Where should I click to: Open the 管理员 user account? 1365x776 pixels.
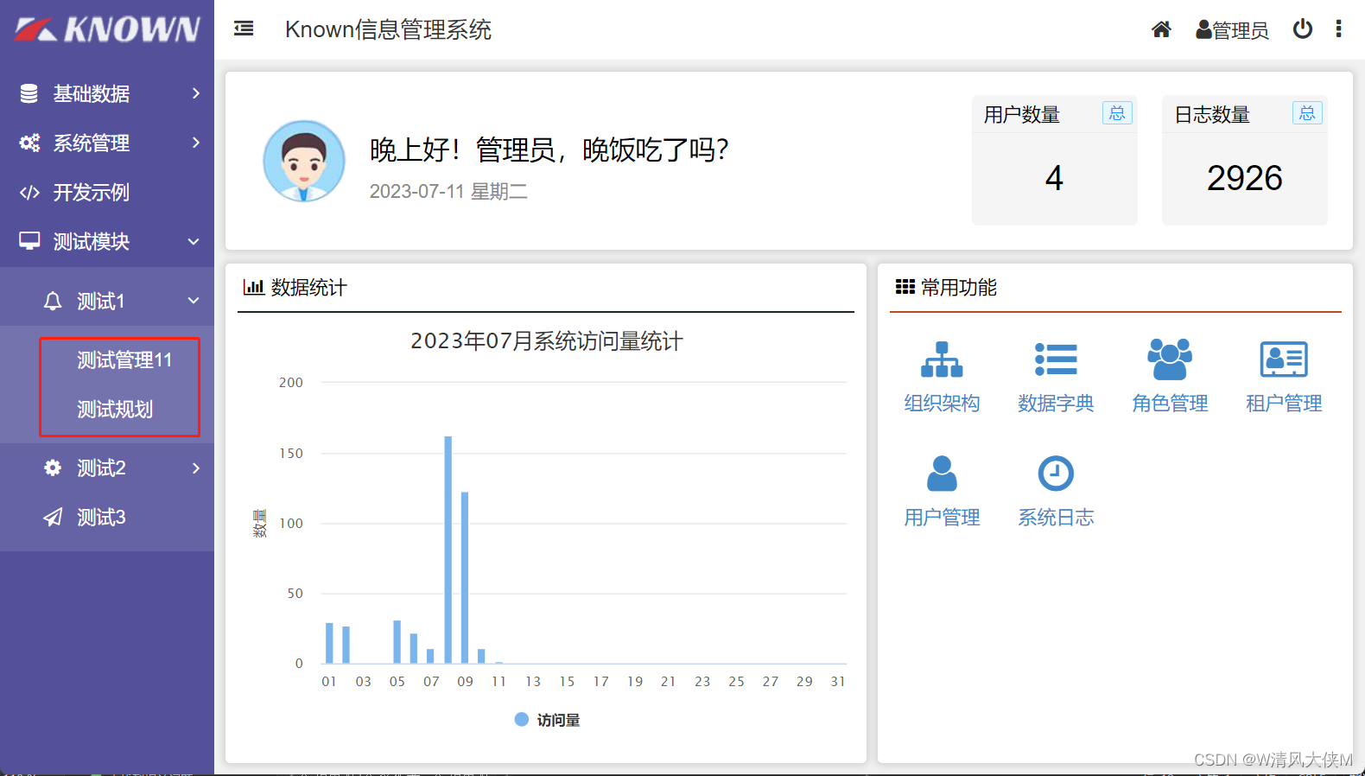tap(1232, 30)
